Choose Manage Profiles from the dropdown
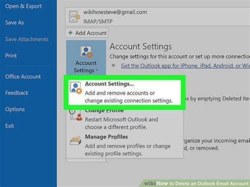The height and width of the screenshot is (187, 250). coord(125,145)
